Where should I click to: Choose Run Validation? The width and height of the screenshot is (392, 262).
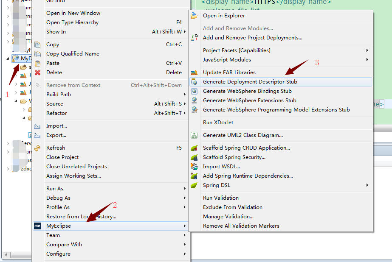pyautogui.click(x=221, y=198)
